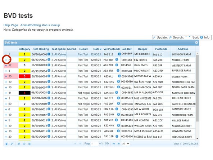This screenshot has width=213, height=160.
Task: Click 'View 1 - 20 of 231,063' text
Action: [x=186, y=144]
